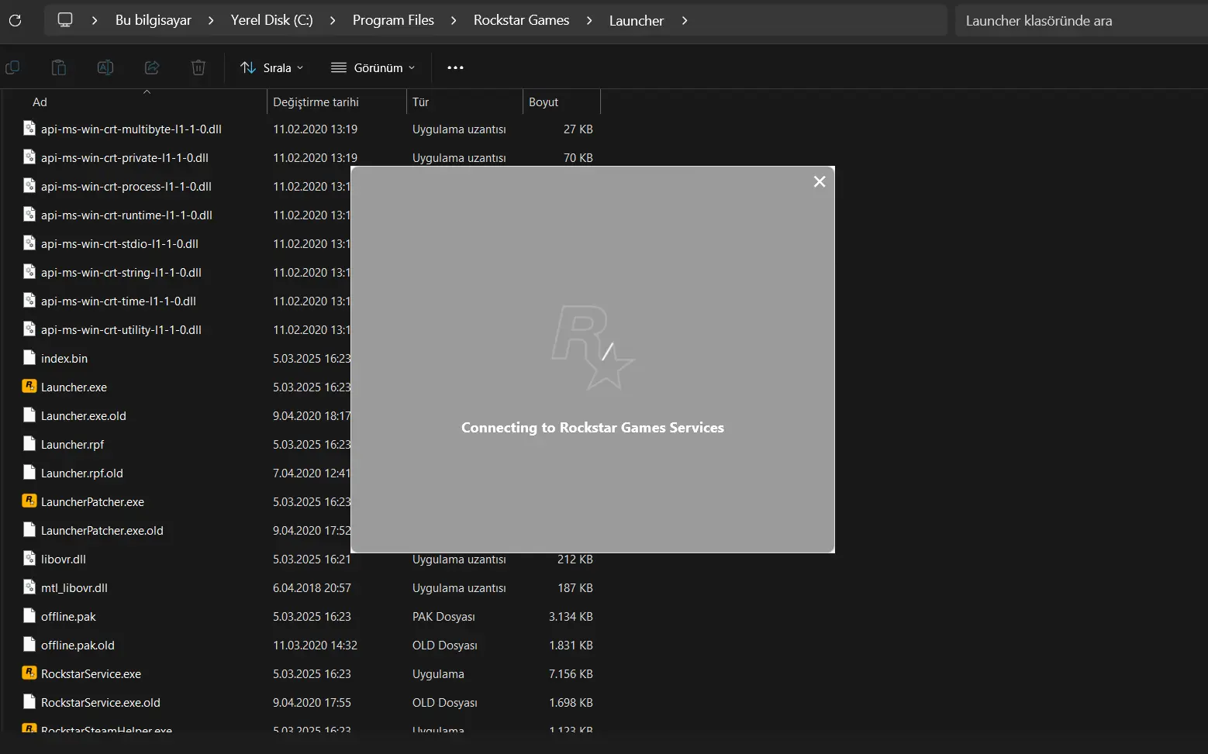
Task: Sort by the Ad column header
Action: (40, 102)
